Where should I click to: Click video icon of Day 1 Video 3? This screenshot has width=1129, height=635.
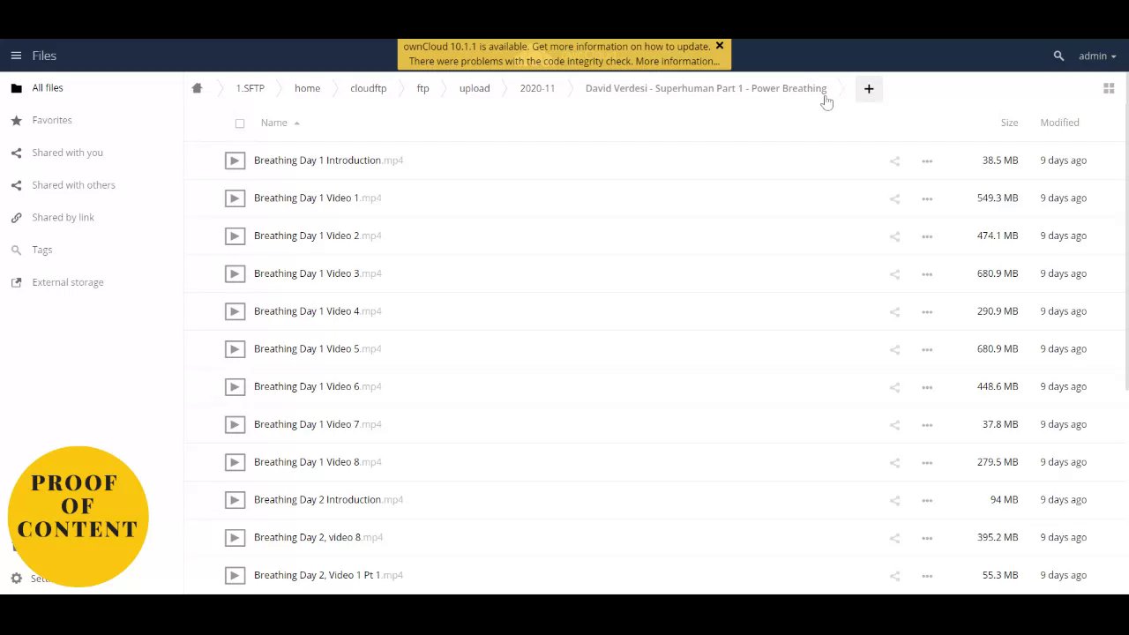235,273
